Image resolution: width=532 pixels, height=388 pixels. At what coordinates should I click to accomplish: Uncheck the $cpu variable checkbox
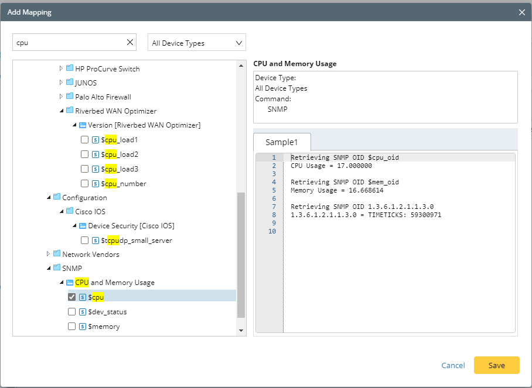click(72, 297)
